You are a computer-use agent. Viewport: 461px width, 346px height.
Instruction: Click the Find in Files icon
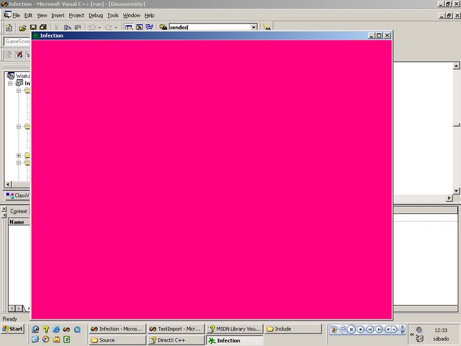(x=163, y=27)
